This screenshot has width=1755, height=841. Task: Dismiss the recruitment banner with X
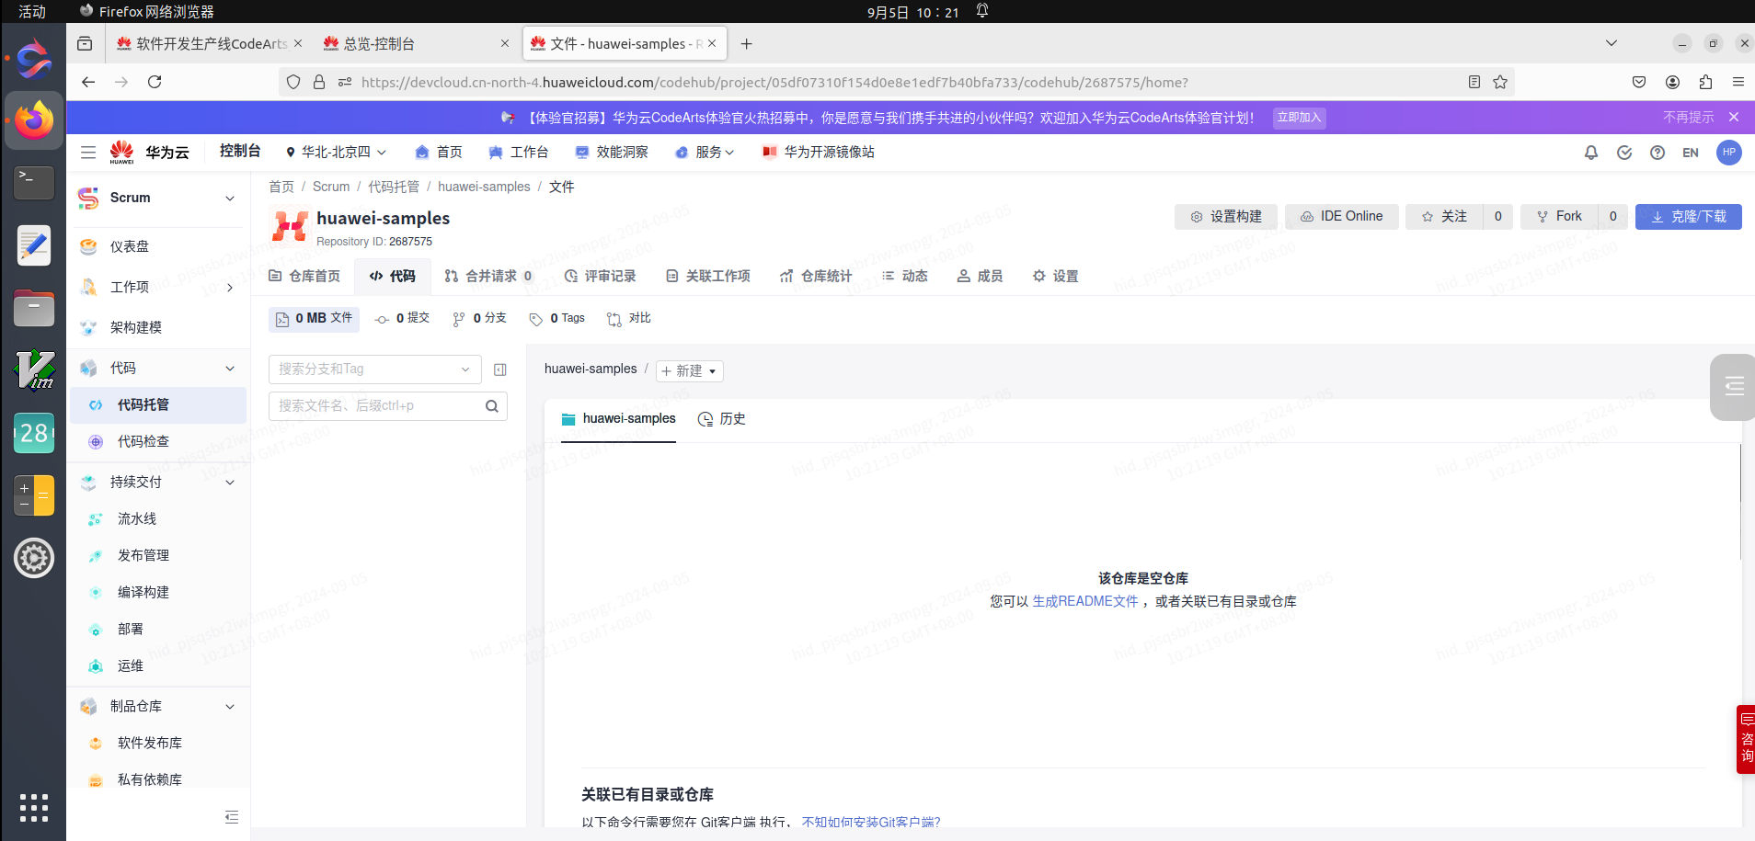[x=1734, y=118]
